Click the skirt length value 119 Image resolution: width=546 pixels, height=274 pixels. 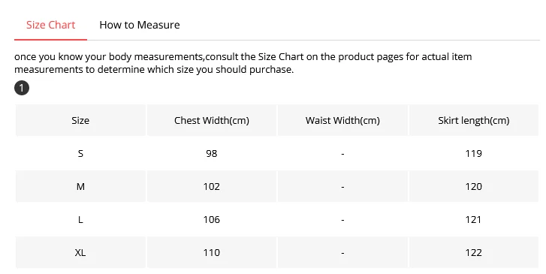(474, 153)
